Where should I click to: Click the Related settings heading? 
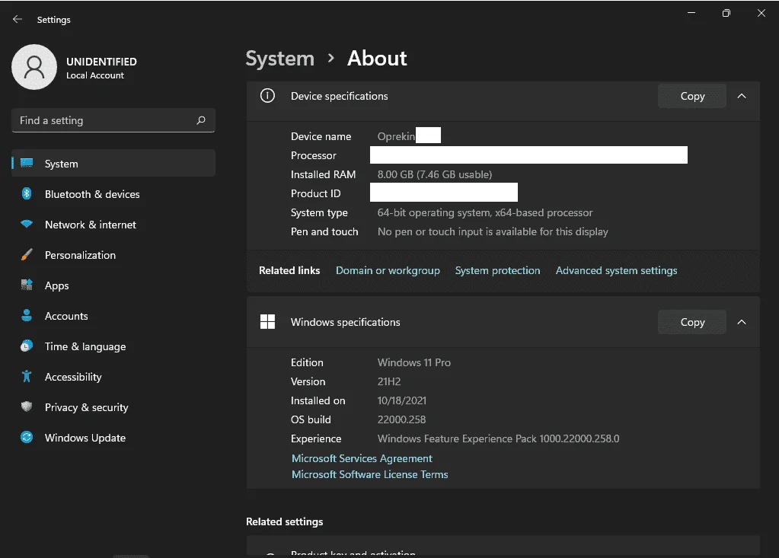285,521
